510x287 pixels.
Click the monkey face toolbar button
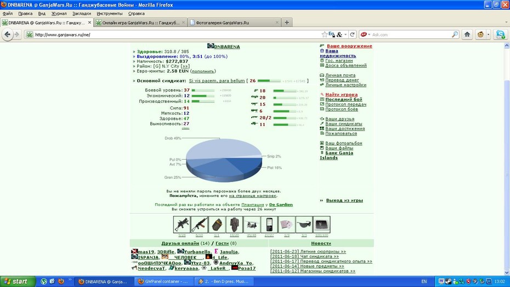(x=480, y=34)
